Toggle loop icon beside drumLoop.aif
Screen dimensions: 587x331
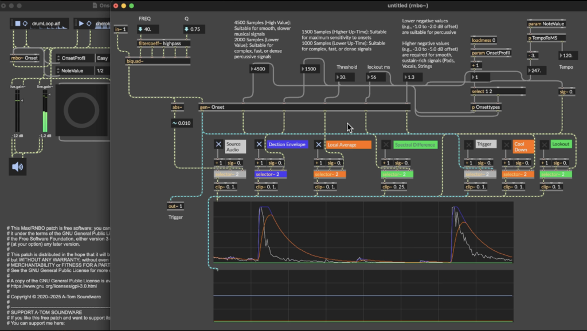click(25, 23)
